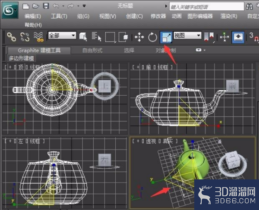The image size is (259, 210).
Task: Open the 编辑(E) menu
Action: [x=32, y=16]
